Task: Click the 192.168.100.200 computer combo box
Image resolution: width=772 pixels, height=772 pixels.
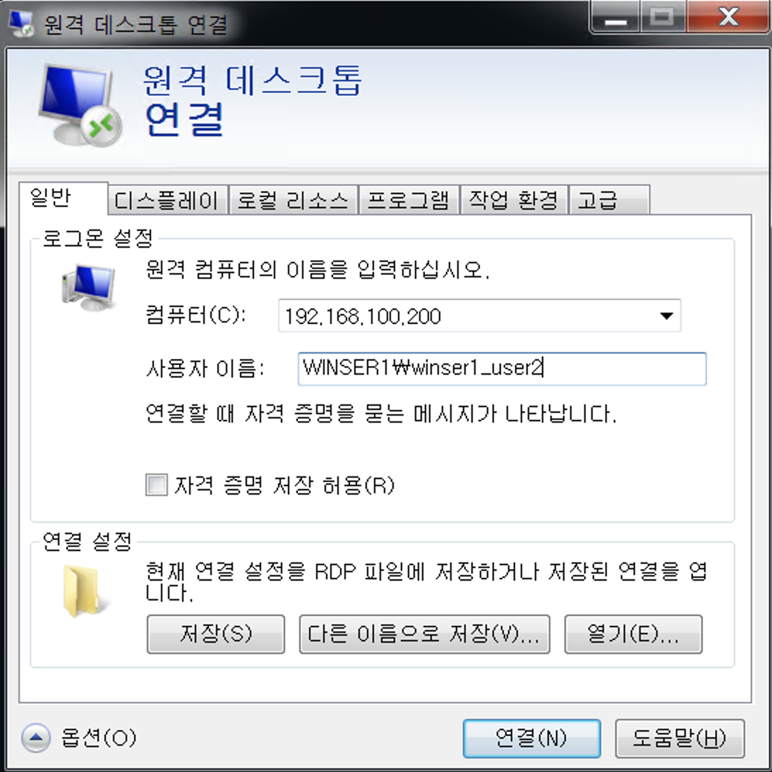Action: [480, 315]
